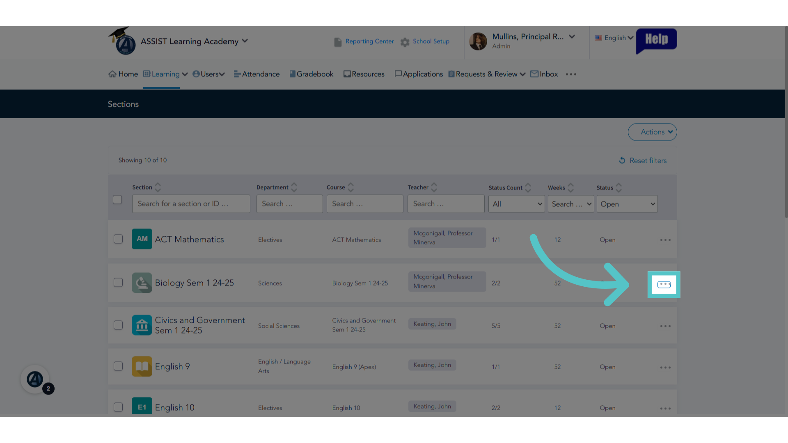
Task: Click the building icon for Civics and Government
Action: [x=142, y=325]
